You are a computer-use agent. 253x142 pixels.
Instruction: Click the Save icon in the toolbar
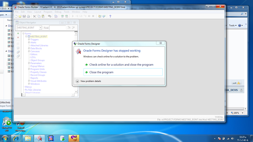[24, 16]
